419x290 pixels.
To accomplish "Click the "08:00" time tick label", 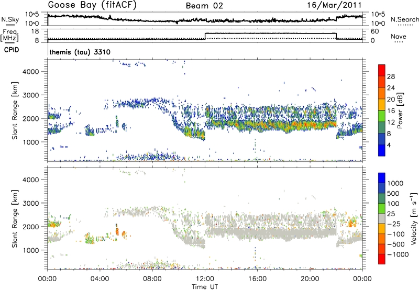I will tap(152, 279).
